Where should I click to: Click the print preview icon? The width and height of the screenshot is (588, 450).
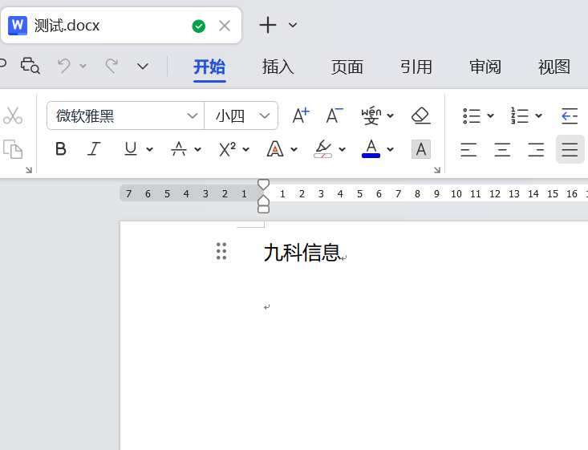[30, 66]
